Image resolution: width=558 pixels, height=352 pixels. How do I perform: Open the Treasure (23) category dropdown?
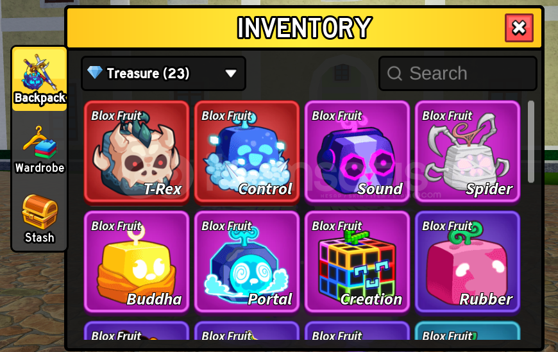click(164, 73)
